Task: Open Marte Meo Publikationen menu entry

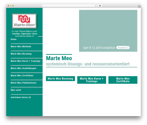Action: tap(24, 83)
